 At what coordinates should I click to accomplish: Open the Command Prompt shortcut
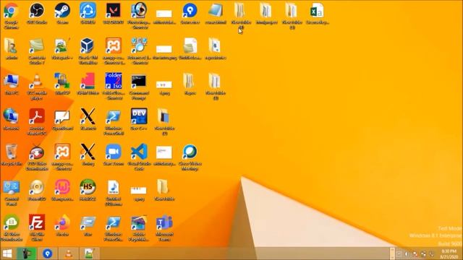point(139,87)
